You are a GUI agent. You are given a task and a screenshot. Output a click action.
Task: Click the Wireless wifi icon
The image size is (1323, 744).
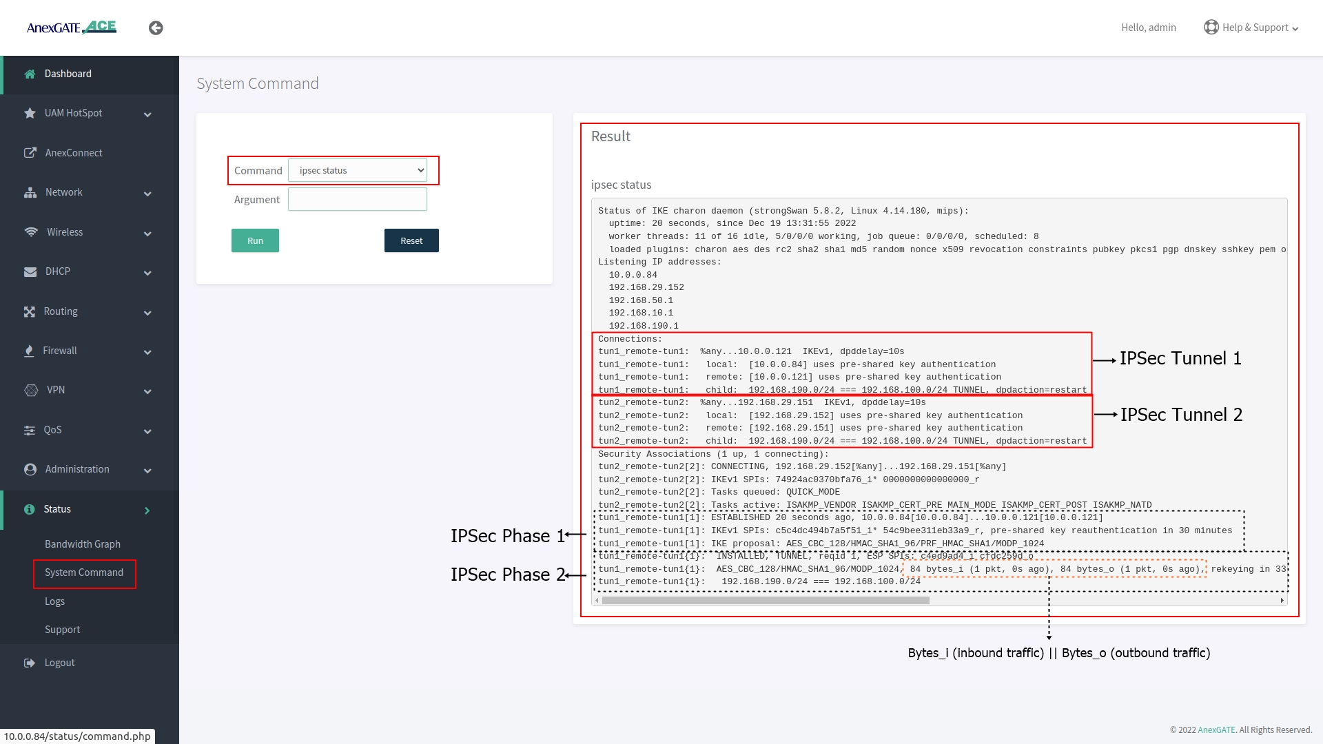click(x=31, y=232)
